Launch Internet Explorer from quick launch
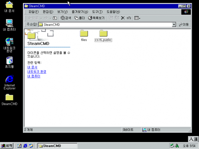 25,146
